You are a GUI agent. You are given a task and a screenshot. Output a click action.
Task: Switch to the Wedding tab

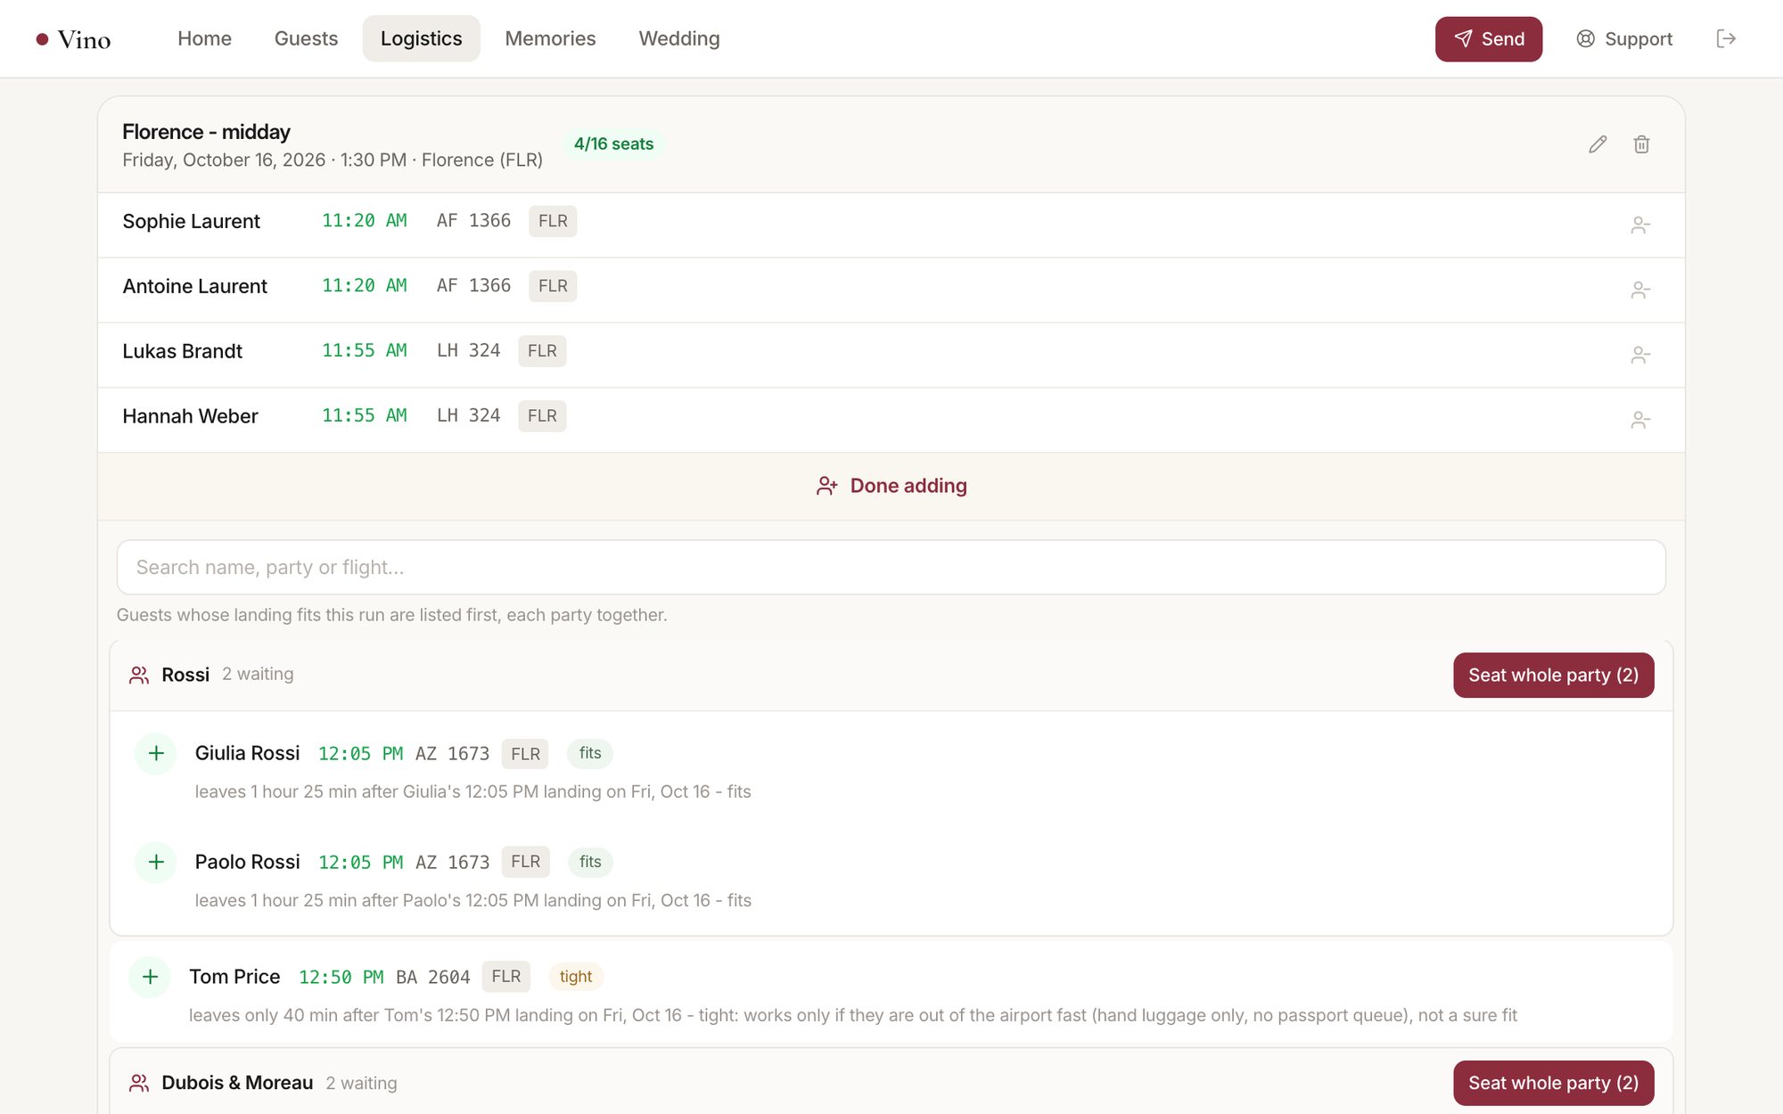(x=678, y=38)
